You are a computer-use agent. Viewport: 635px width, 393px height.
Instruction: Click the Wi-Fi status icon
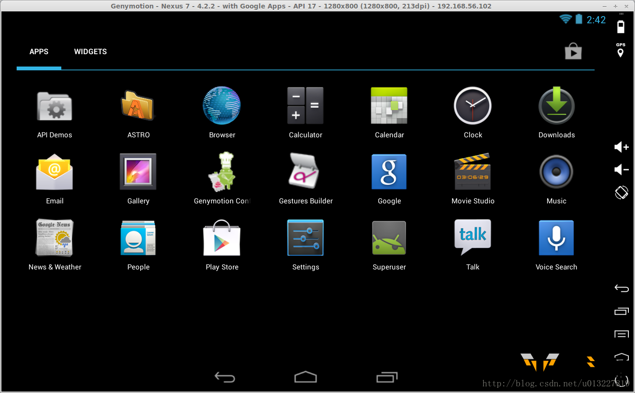(x=566, y=19)
